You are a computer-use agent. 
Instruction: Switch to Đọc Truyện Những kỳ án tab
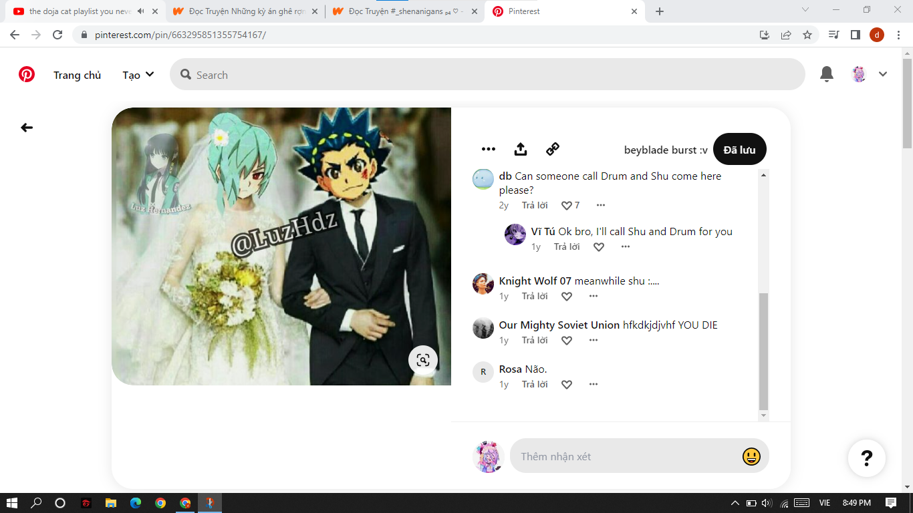pyautogui.click(x=245, y=11)
